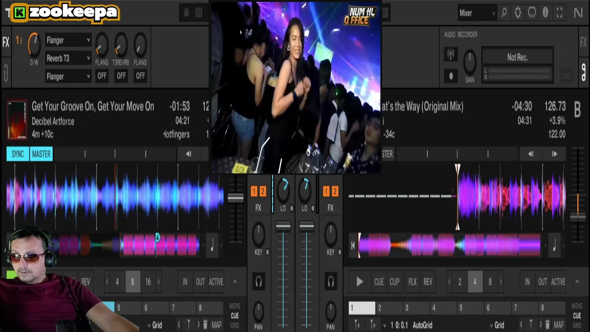Open deck A cover art thumbnail
590x332 pixels.
(x=17, y=120)
